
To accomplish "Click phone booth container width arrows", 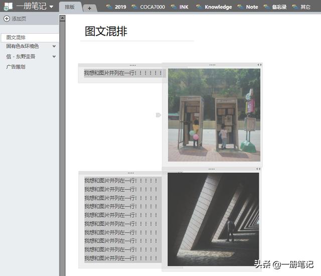I will [259, 65].
